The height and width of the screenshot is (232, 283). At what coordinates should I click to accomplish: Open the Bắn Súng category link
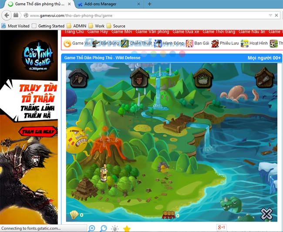point(106,43)
